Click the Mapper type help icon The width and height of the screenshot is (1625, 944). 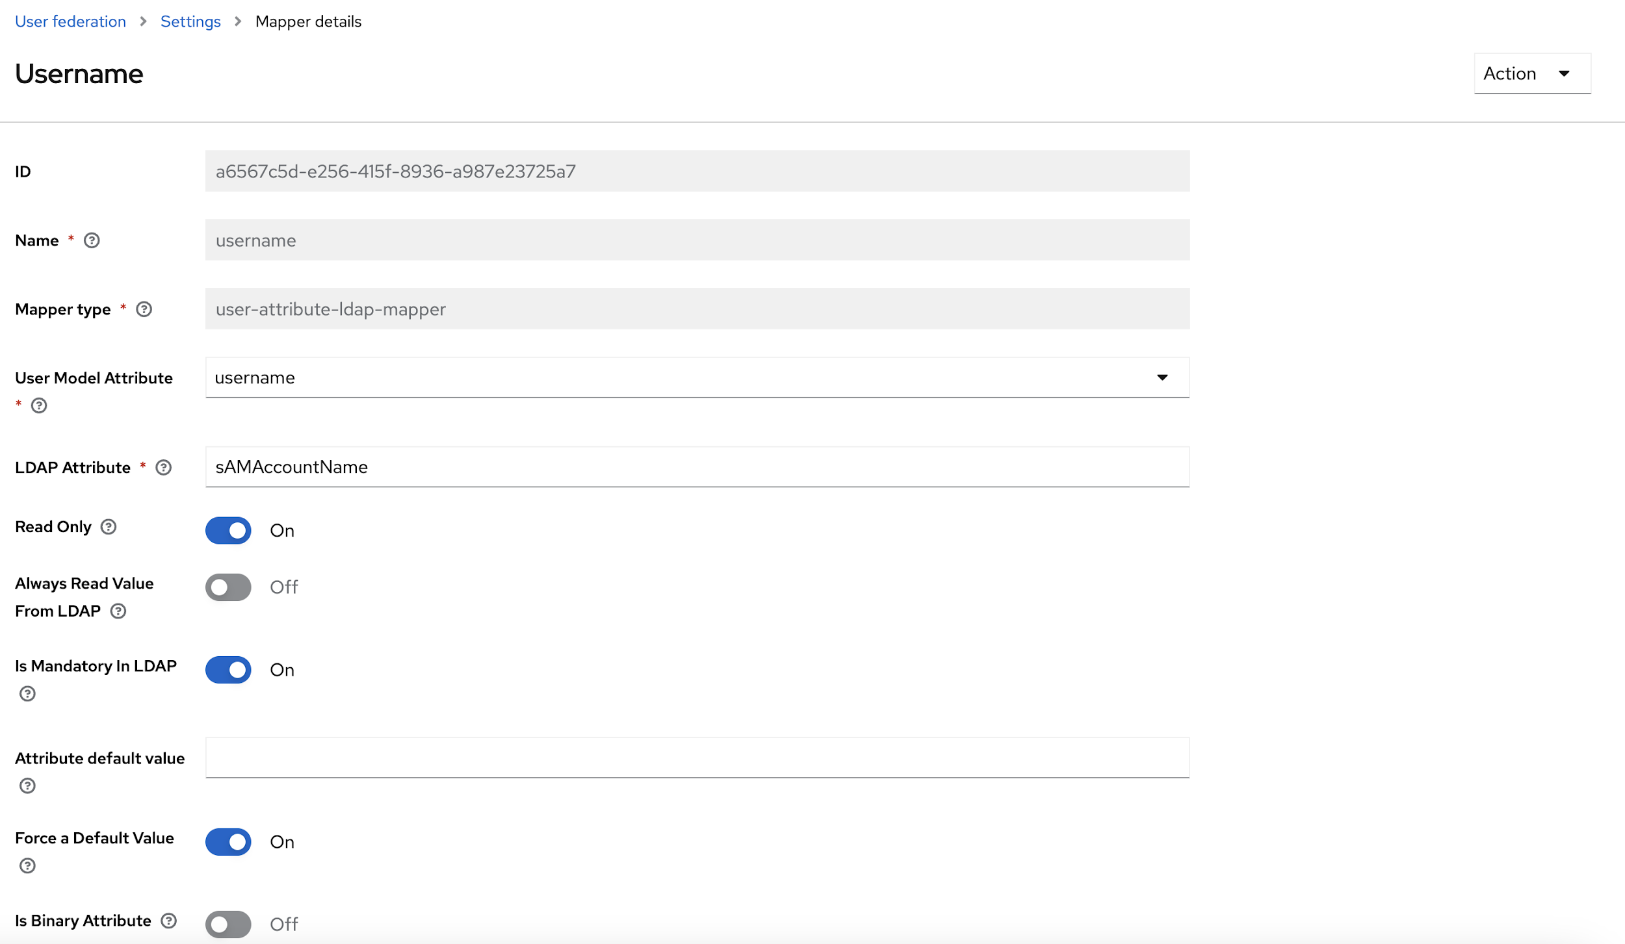point(144,309)
